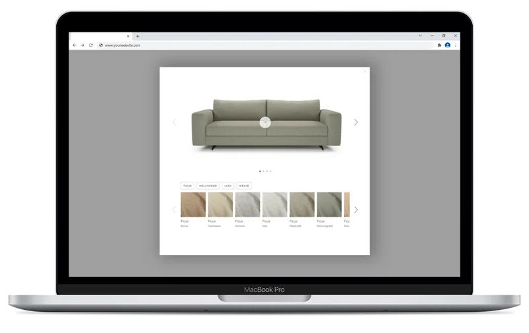Choose the Ficus Bronze fabric swatch
This screenshot has height=333, width=529.
(193, 205)
